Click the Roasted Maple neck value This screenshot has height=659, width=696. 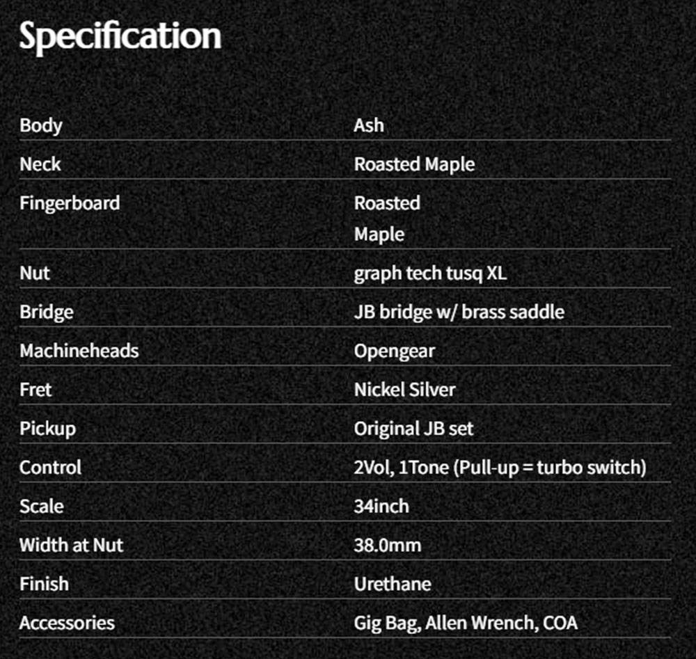pyautogui.click(x=414, y=165)
